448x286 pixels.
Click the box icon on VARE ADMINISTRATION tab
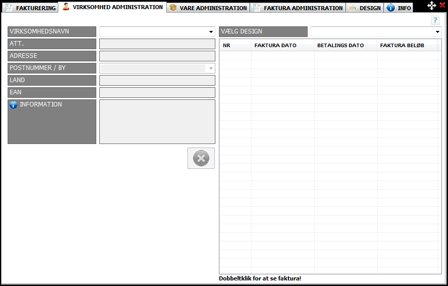[x=173, y=8]
